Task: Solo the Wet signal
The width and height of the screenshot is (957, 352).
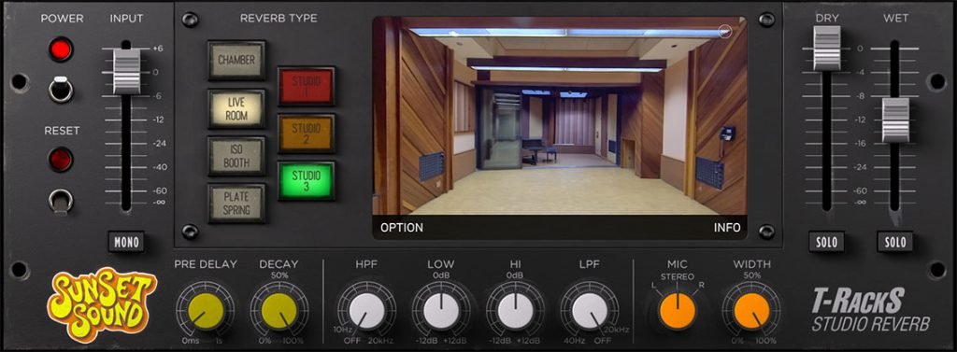Action: point(895,242)
